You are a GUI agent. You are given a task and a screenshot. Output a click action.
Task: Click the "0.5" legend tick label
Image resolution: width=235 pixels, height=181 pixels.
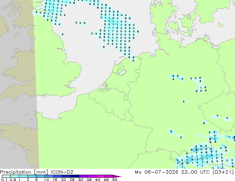point(13,180)
